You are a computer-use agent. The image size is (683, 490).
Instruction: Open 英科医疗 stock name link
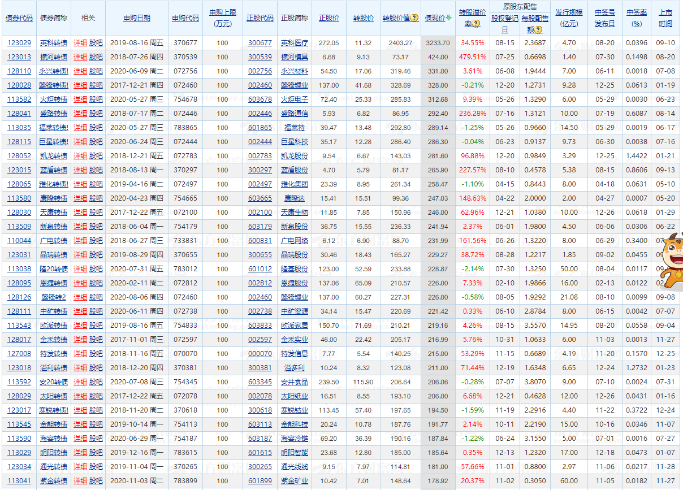pos(295,43)
